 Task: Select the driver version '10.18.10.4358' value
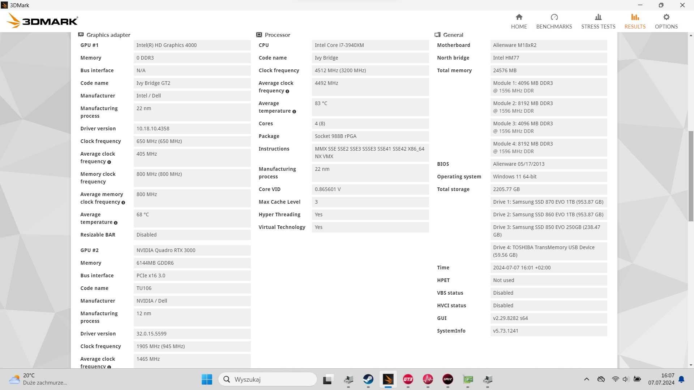192,129
